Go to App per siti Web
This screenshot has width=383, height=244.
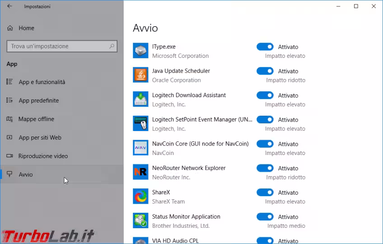[62, 137]
